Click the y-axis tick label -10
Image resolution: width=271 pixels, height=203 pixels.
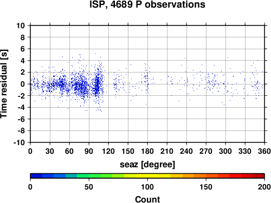(19, 142)
